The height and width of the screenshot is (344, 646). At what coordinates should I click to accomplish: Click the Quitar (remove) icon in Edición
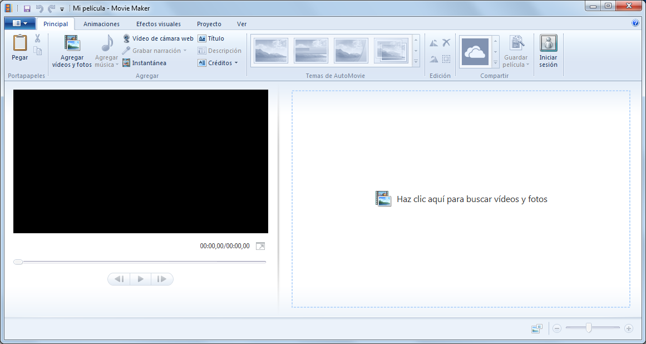[446, 42]
